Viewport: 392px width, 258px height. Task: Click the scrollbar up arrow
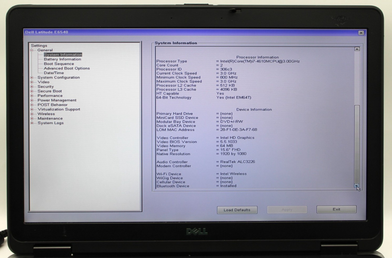(357, 49)
